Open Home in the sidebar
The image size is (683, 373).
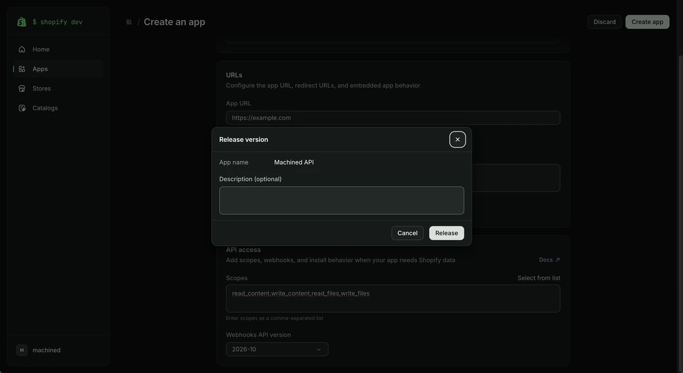coord(58,50)
